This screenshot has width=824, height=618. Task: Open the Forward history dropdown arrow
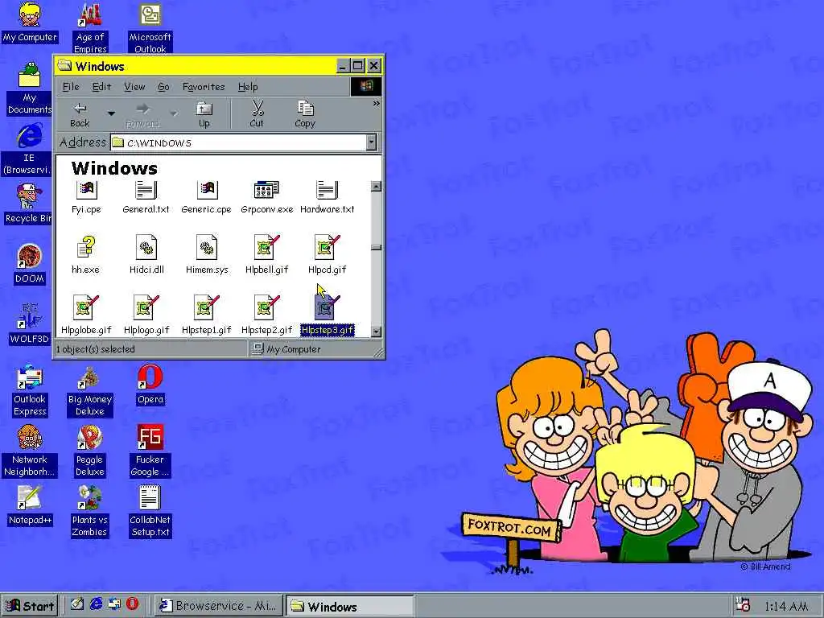[x=174, y=113]
